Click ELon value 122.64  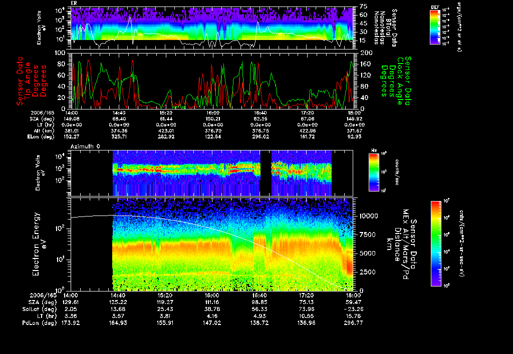213,137
